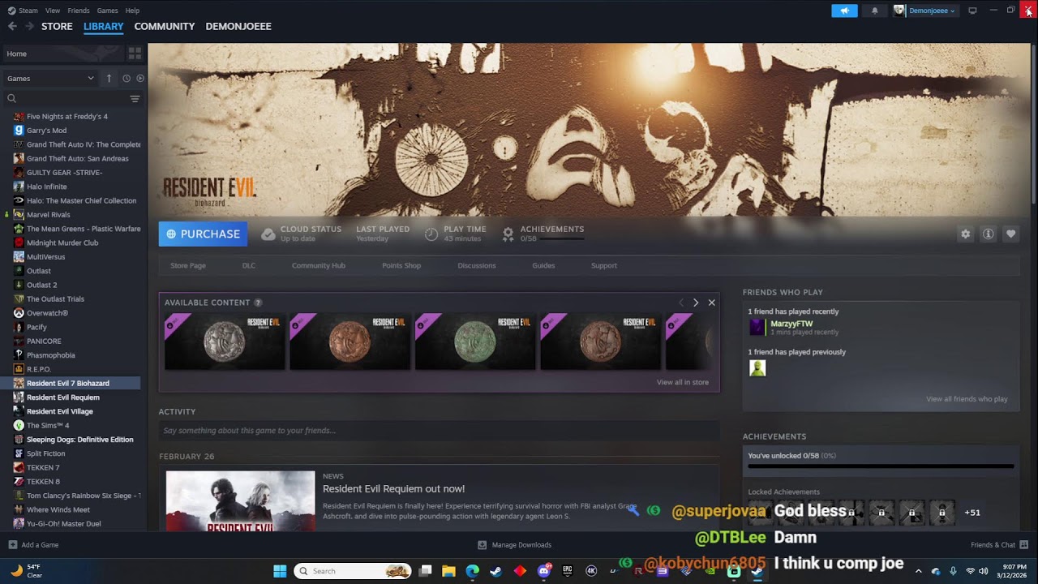Click View all friends who play
The image size is (1038, 584).
tap(967, 399)
